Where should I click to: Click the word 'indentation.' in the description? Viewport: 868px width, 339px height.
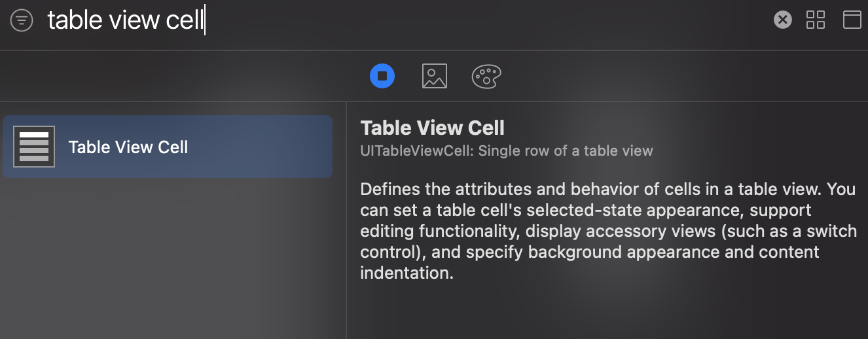tap(407, 273)
